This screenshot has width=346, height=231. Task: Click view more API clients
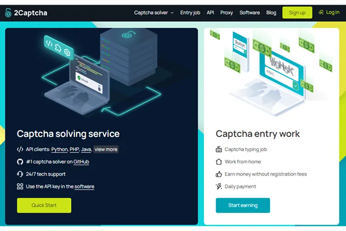tap(106, 149)
